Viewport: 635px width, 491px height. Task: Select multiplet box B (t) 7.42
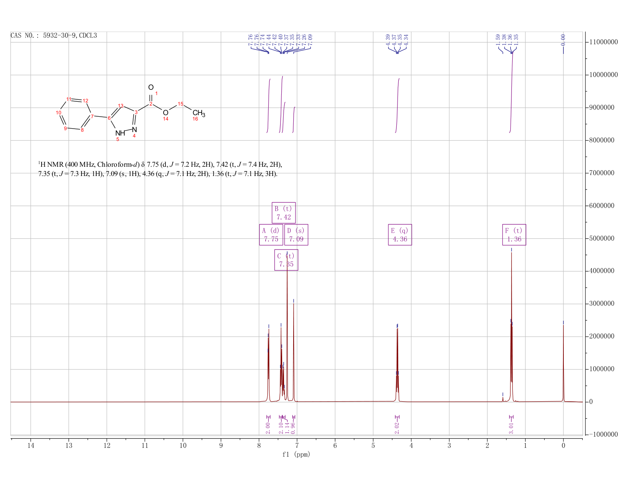(x=284, y=213)
